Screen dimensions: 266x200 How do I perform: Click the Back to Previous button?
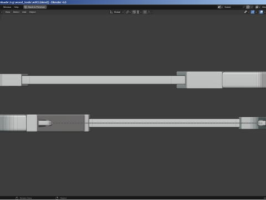coord(35,7)
